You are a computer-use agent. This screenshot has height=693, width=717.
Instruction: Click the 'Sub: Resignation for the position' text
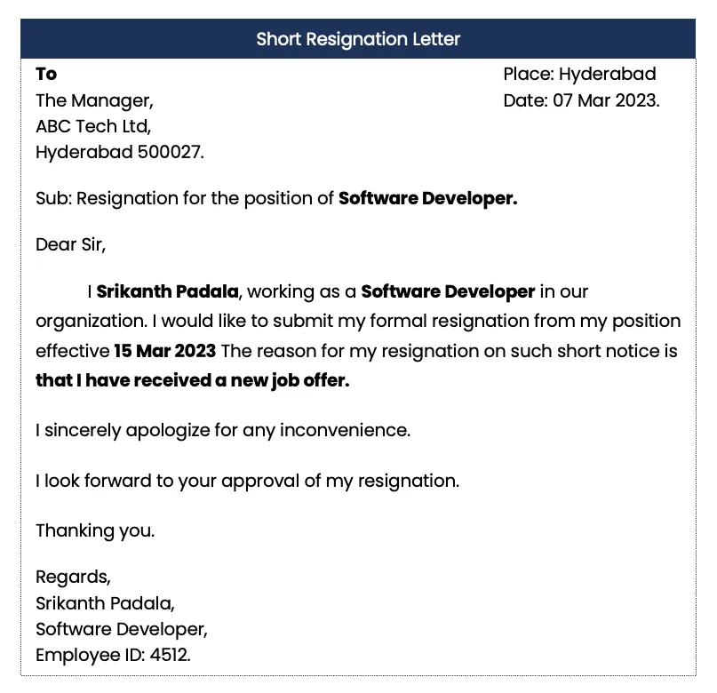pos(185,199)
